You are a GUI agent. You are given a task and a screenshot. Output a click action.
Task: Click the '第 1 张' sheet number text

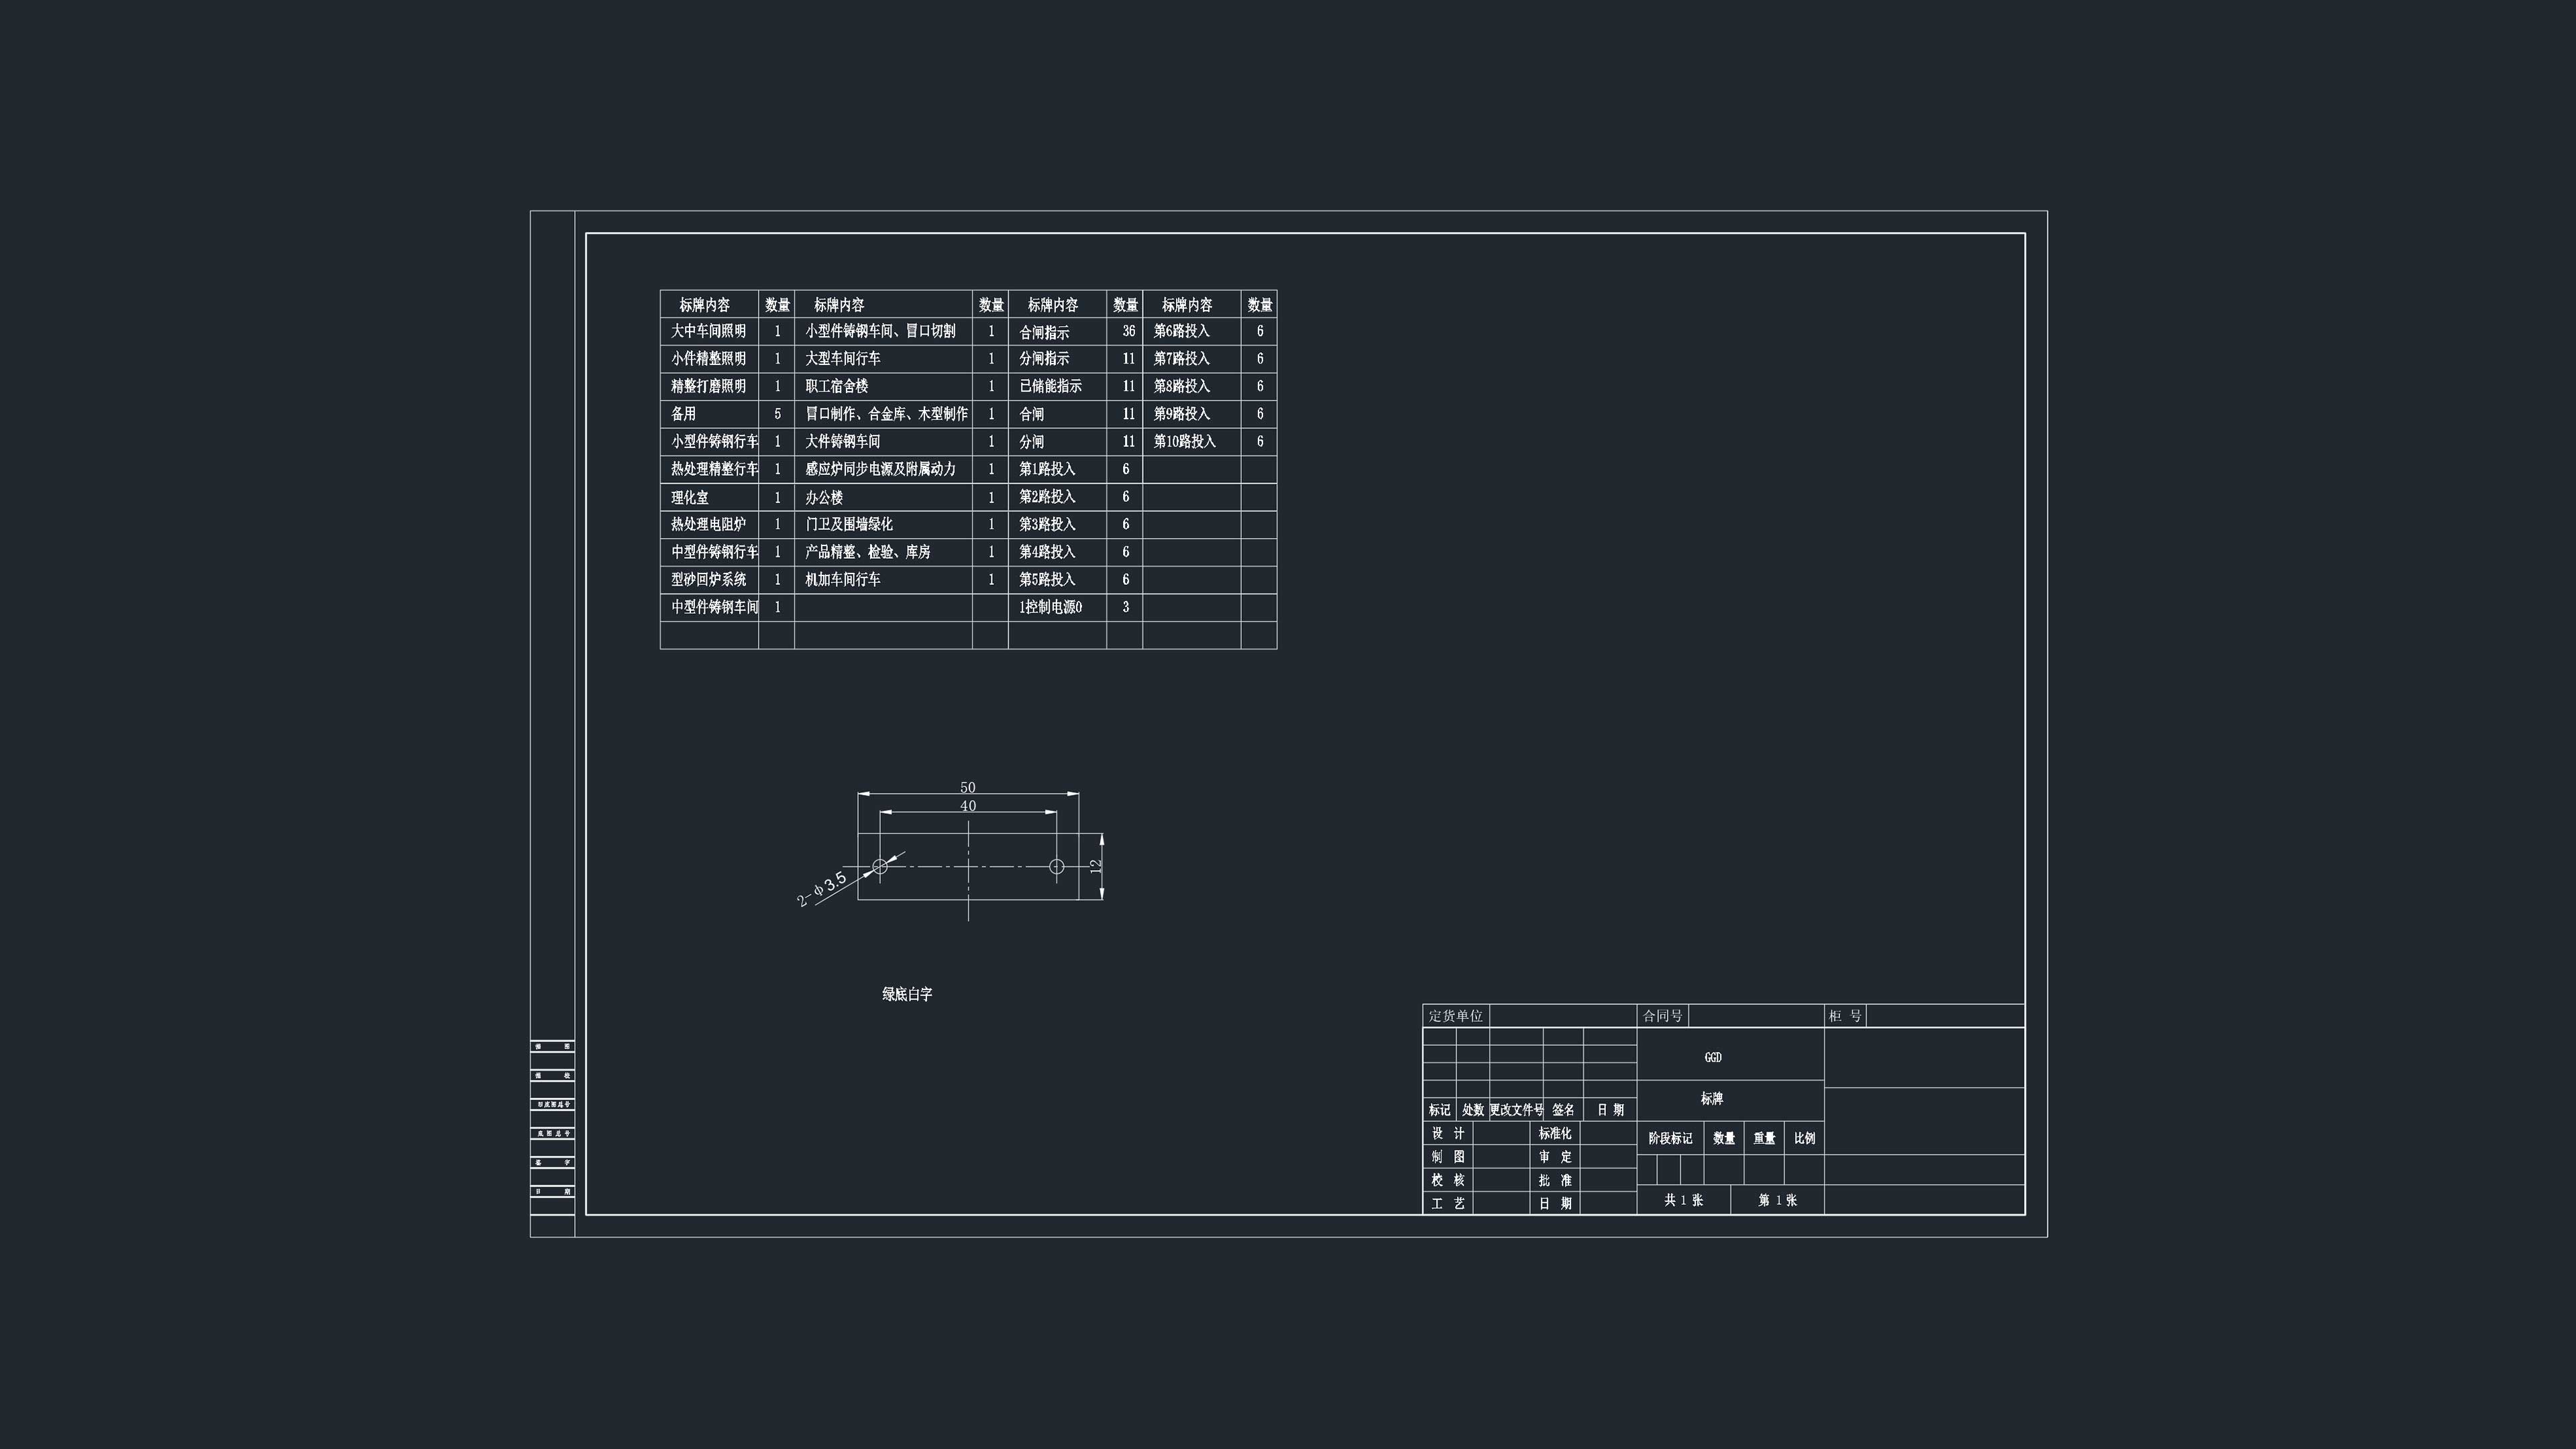tap(1777, 1201)
